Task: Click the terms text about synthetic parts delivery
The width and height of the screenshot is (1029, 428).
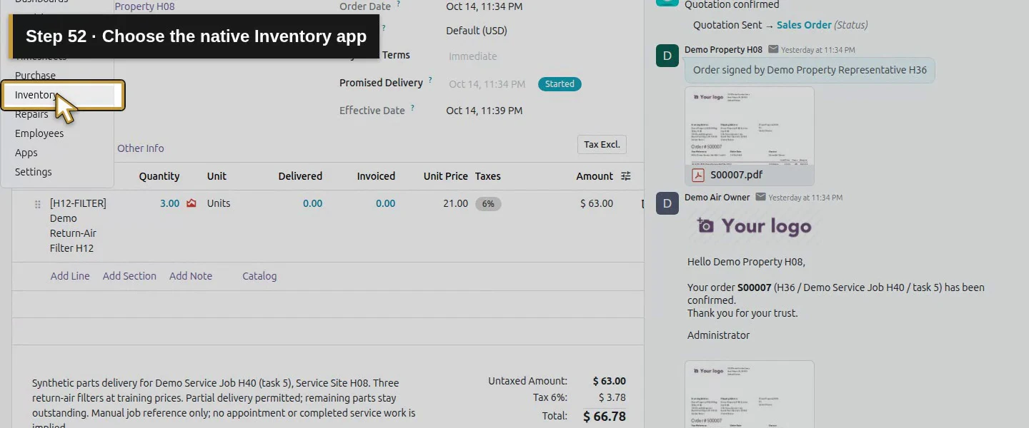Action: pos(224,403)
